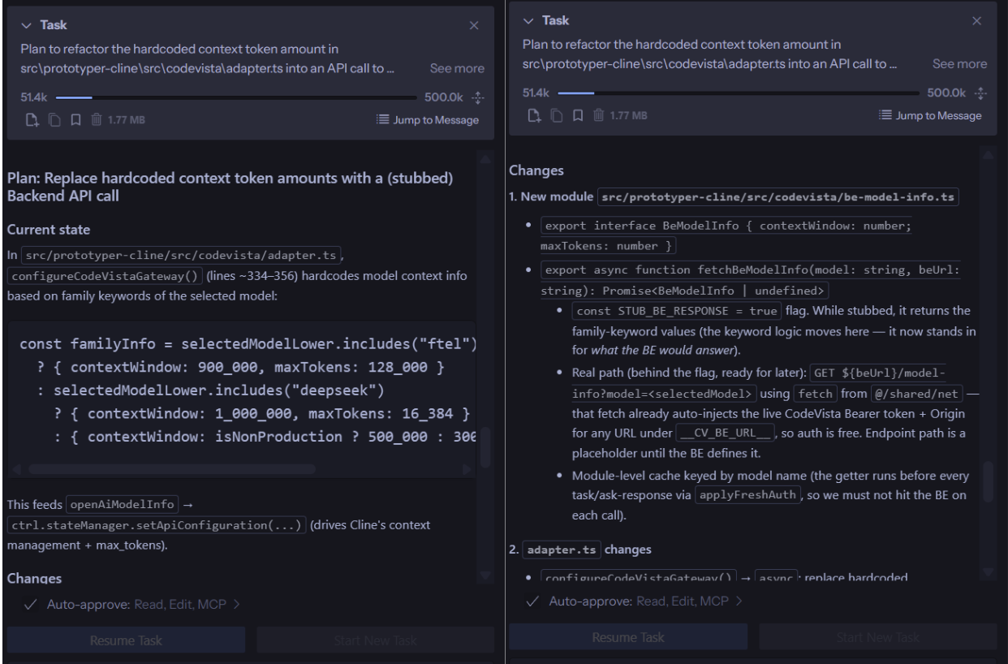Click the copy icon in right Task panel
This screenshot has width=1008, height=664.
point(555,115)
